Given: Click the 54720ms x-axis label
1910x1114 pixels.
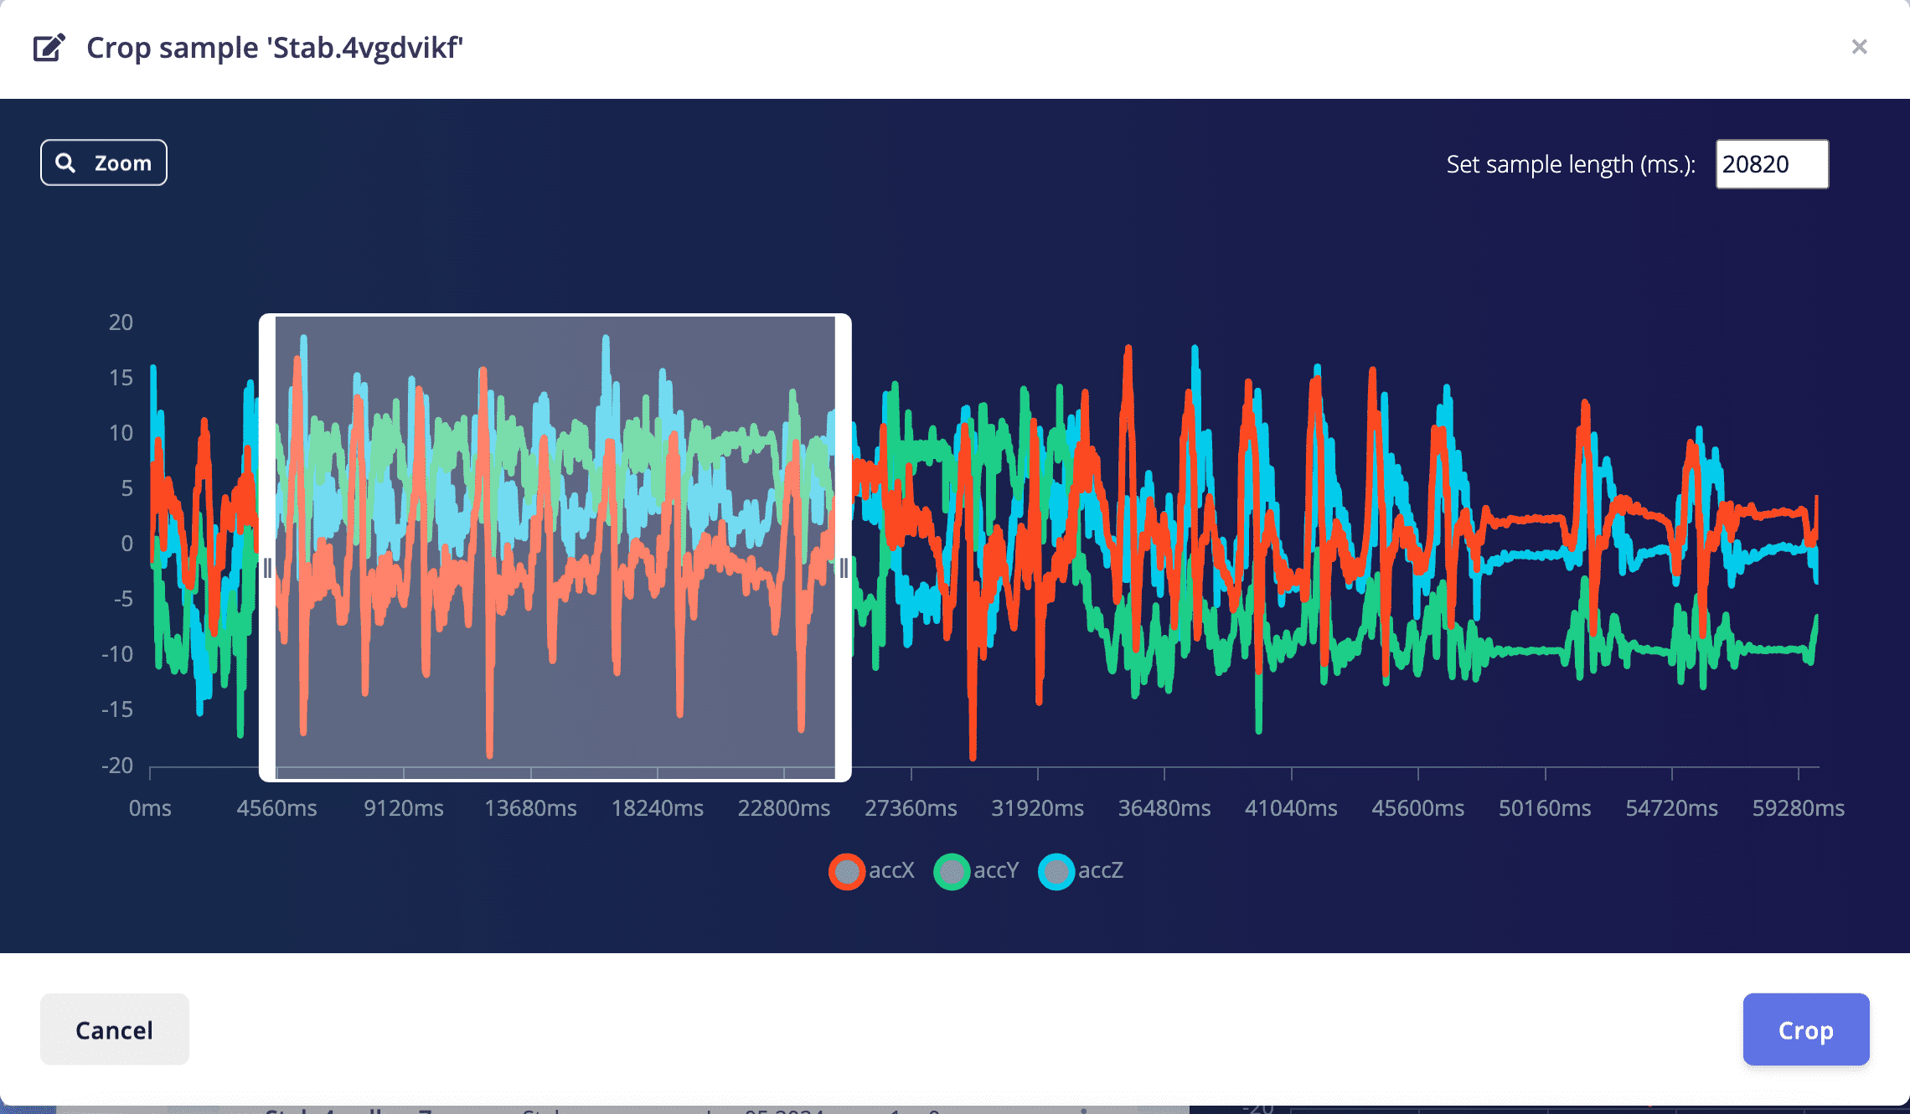Looking at the screenshot, I should click(1671, 808).
